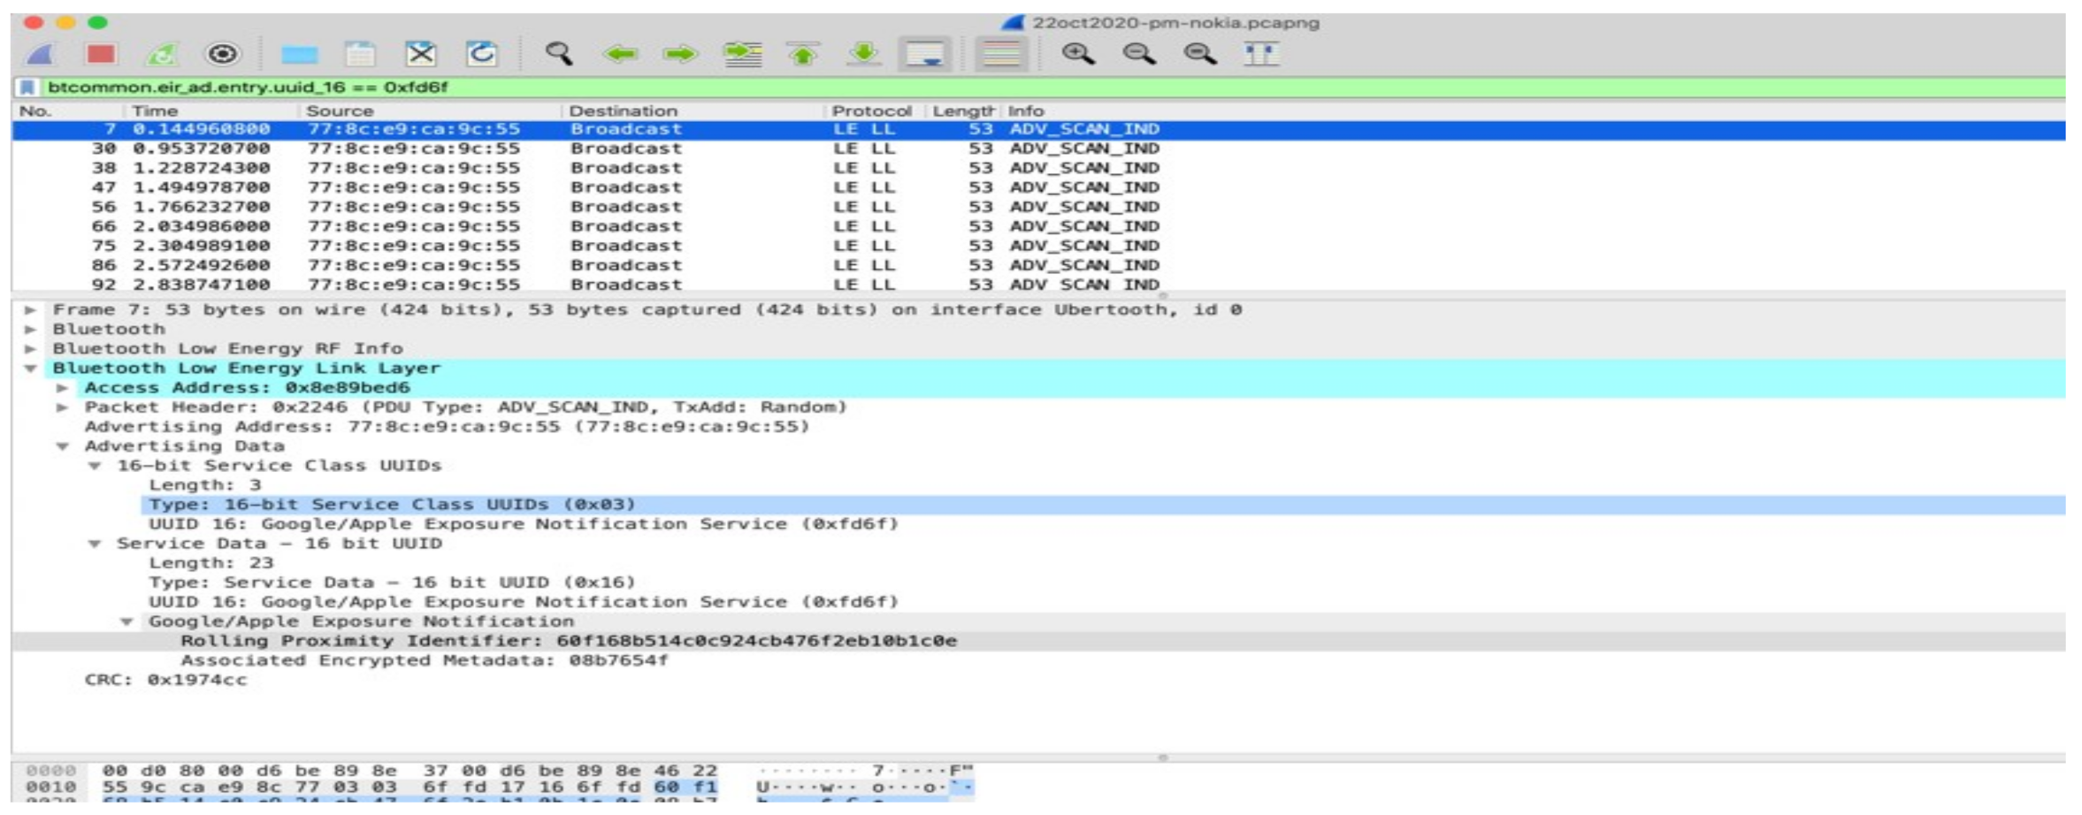Screen dimensions: 2082x815
Task: Jump to the last packet
Action: [862, 55]
